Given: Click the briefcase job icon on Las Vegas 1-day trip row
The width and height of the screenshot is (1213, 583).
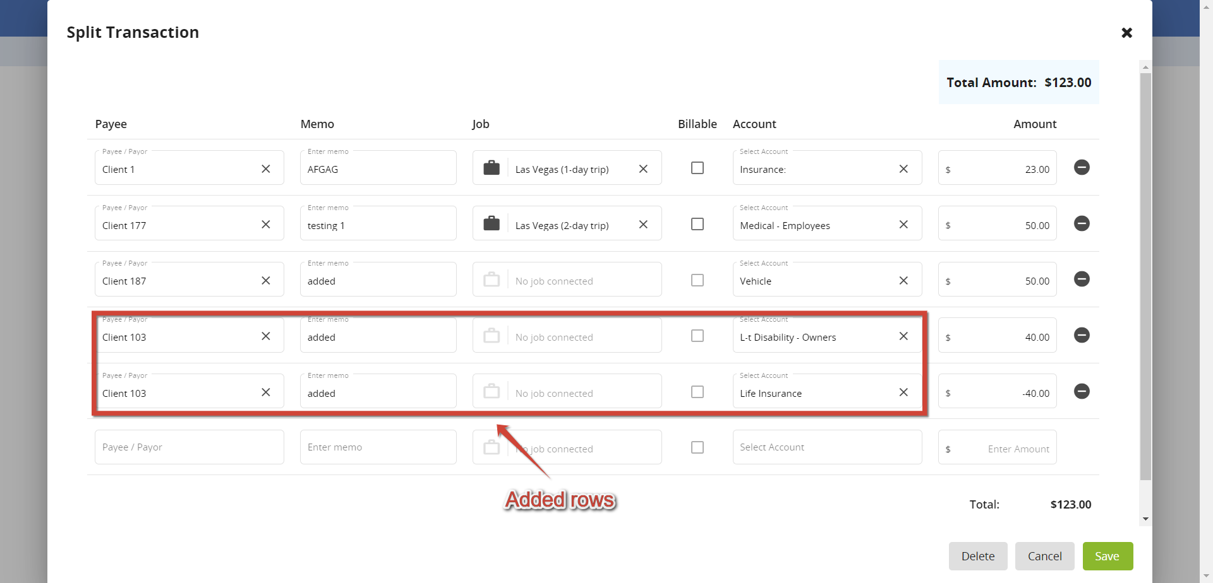Looking at the screenshot, I should coord(492,168).
